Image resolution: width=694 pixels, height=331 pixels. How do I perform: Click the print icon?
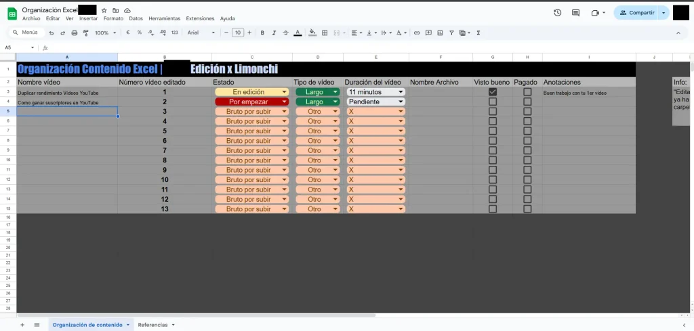point(74,32)
